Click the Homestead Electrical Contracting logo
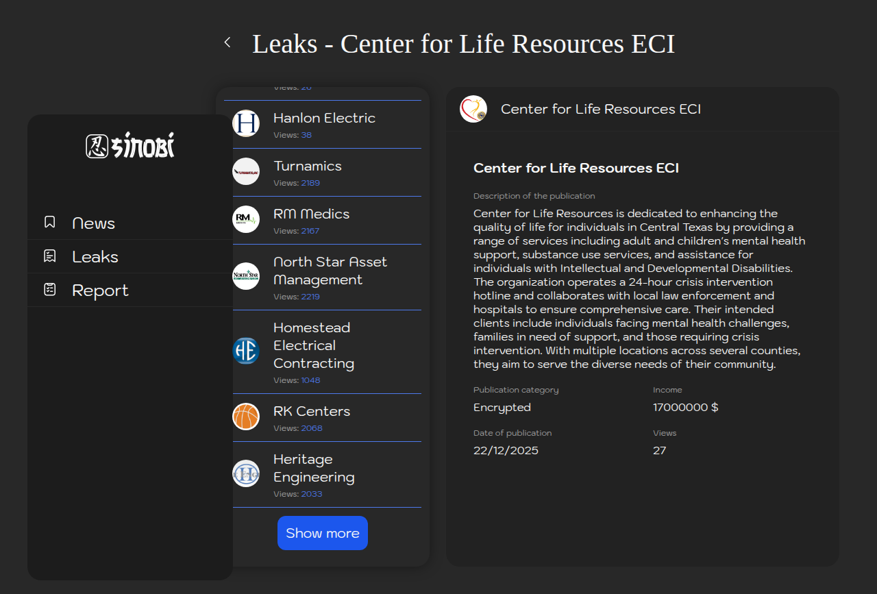Screen dimensions: 877x594 (246, 351)
